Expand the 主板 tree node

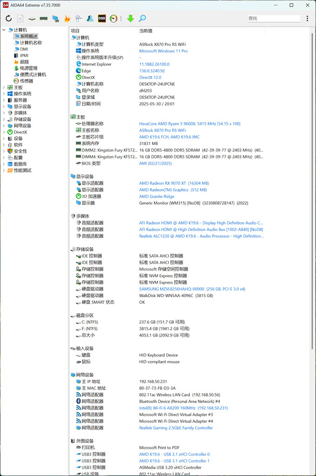pos(4,87)
